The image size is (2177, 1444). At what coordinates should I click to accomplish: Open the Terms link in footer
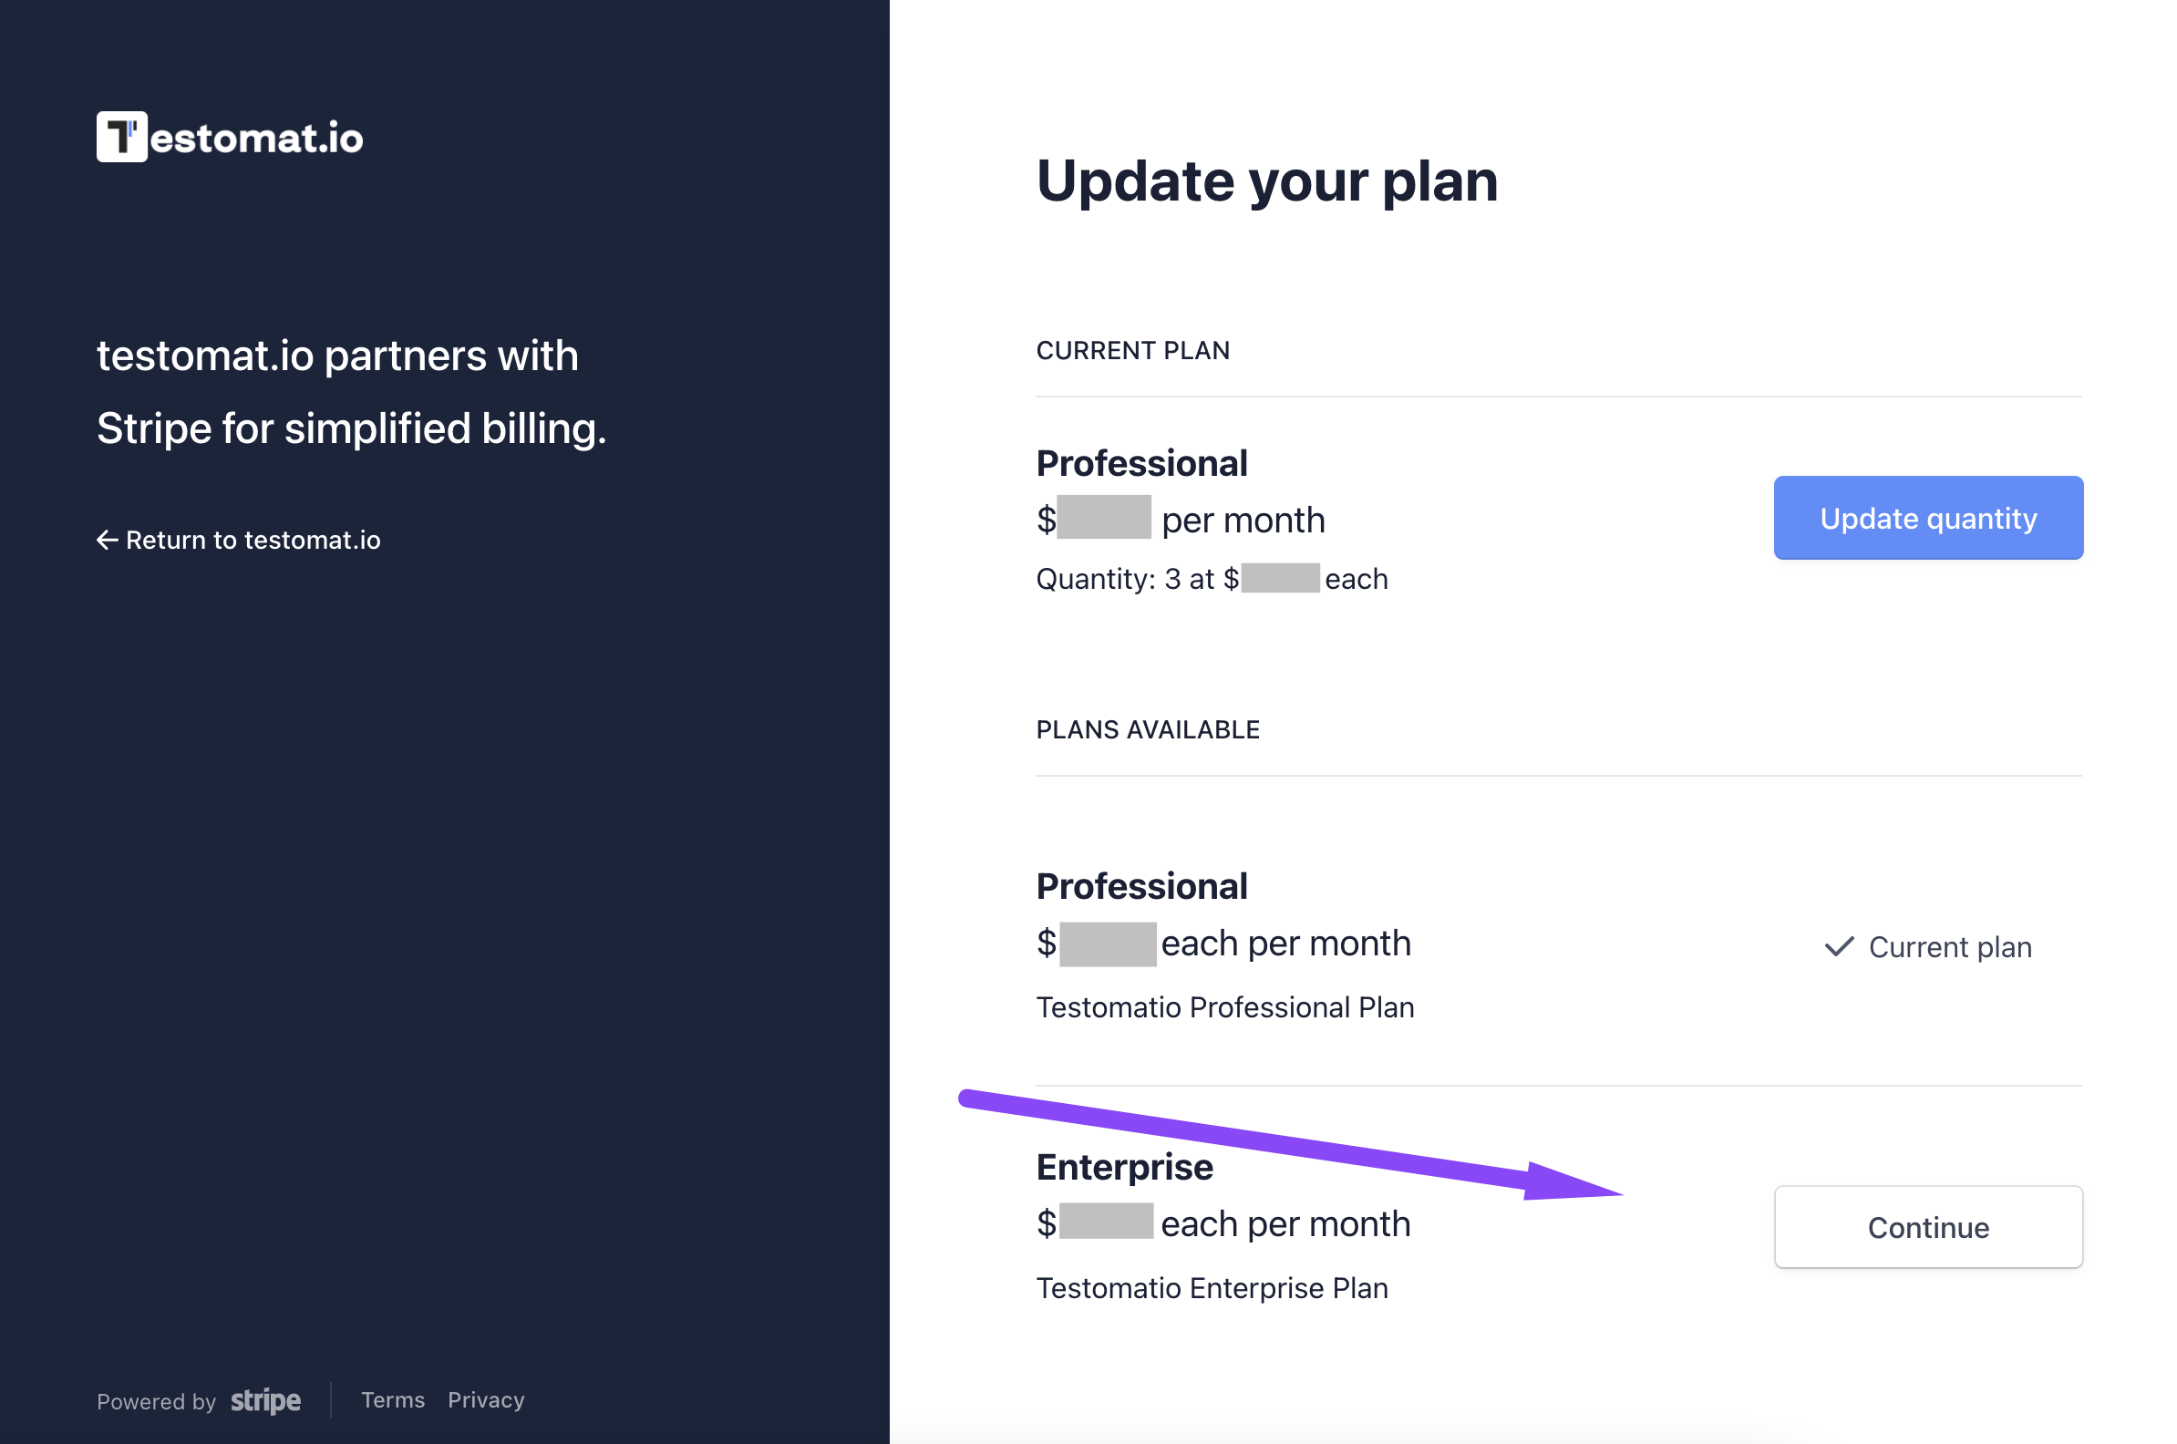click(392, 1400)
